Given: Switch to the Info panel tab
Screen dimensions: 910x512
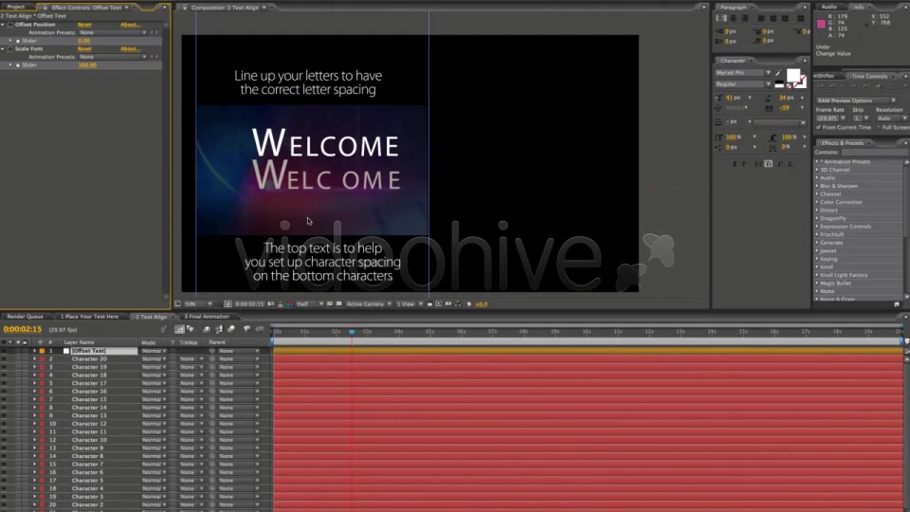Looking at the screenshot, I should point(859,7).
